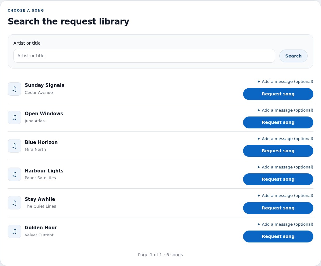321x266 pixels.
Task: Click the music note icon beside Open Windows
Action: point(14,117)
